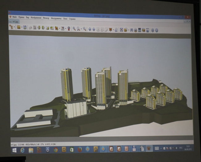The image size is (201, 162).
Task: Click the Windows Start button
Action: click(x=14, y=150)
